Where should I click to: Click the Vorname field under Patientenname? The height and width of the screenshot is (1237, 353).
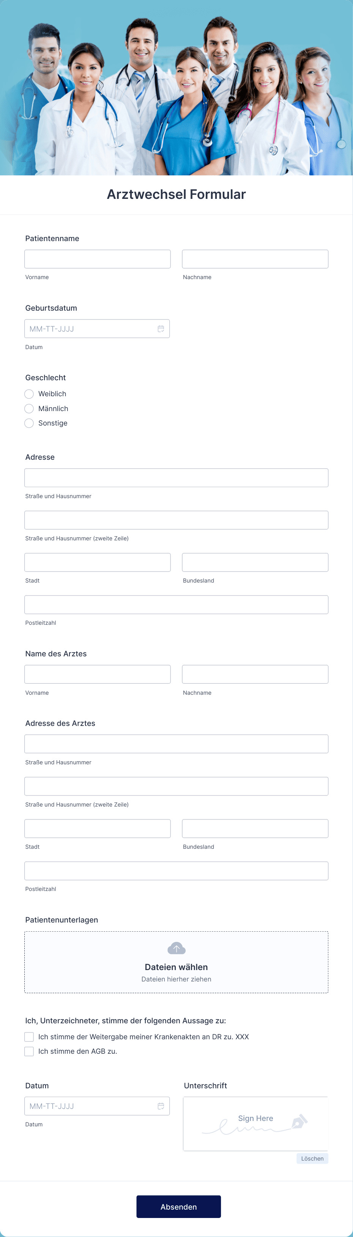coord(98,259)
